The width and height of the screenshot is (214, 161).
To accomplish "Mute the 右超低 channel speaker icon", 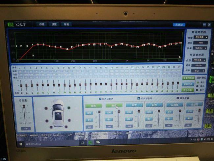I will [x=189, y=118].
